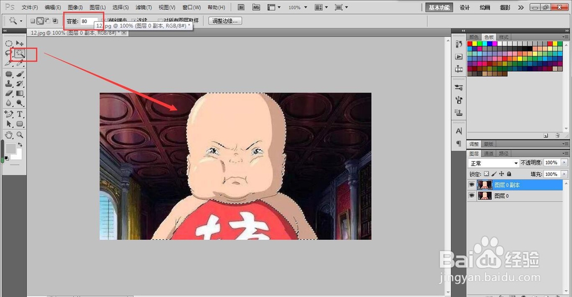572x297 pixels.
Task: Select the Eyedropper tool
Action: click(19, 63)
